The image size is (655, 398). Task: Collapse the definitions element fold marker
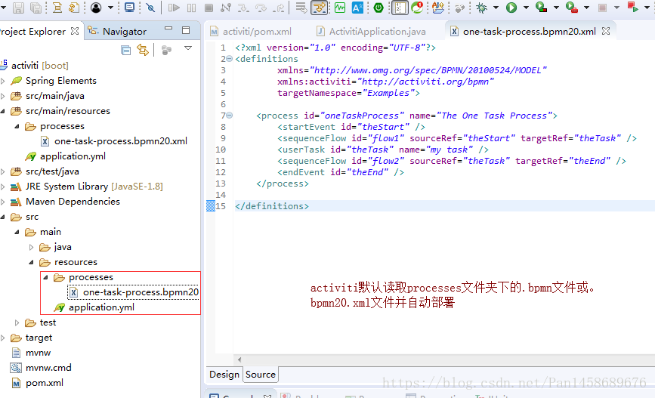[x=230, y=59]
